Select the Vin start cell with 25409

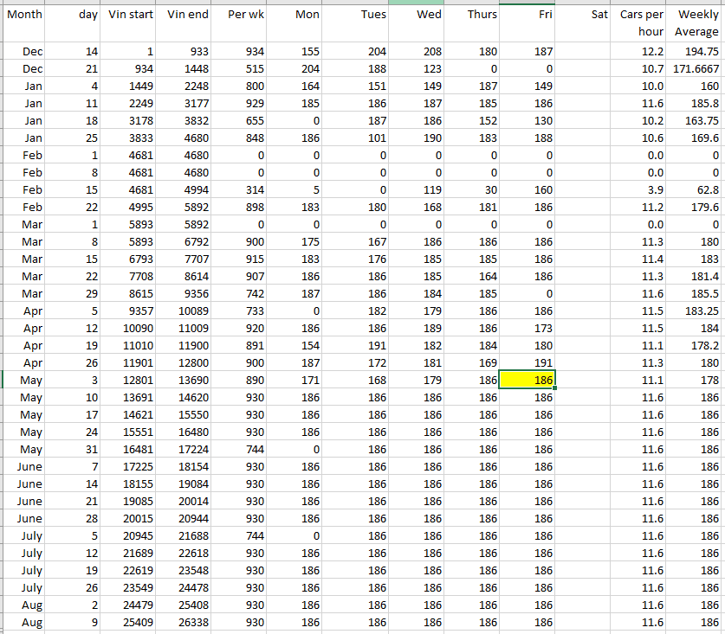[131, 622]
